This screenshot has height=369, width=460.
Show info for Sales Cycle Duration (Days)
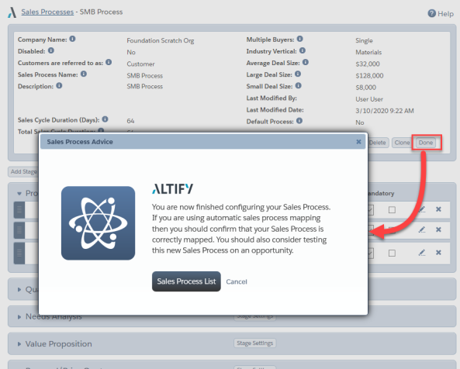coord(105,119)
